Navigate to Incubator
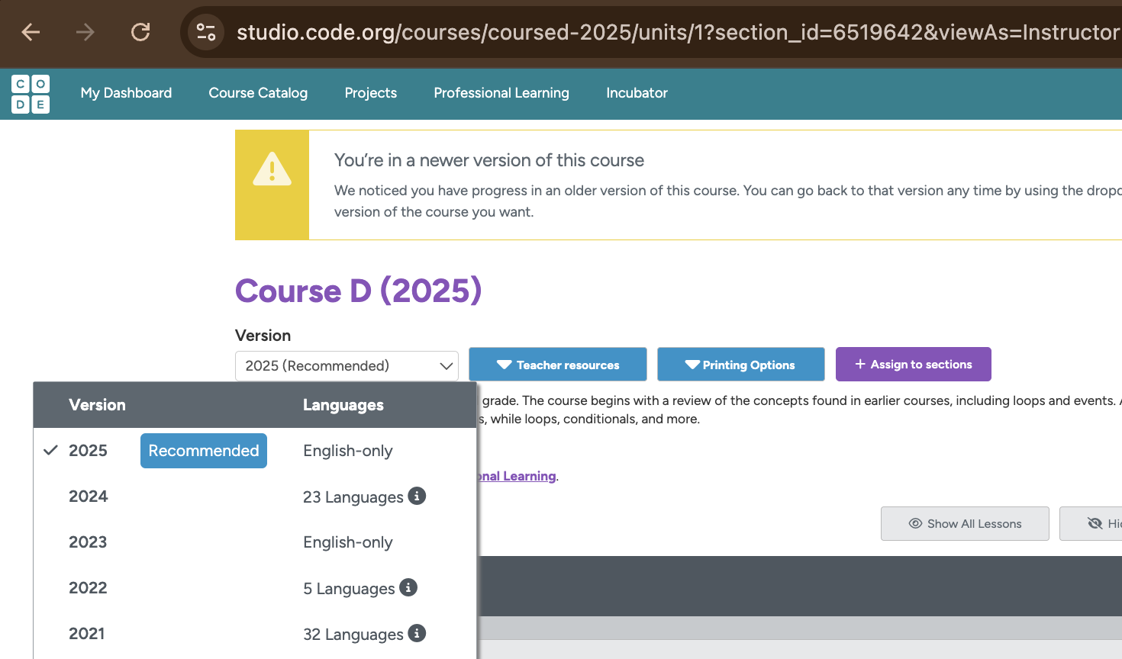Image resolution: width=1122 pixels, height=659 pixels. (637, 93)
